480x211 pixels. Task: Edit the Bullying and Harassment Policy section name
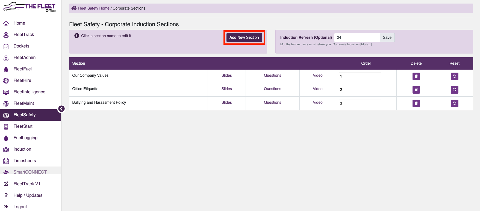99,102
